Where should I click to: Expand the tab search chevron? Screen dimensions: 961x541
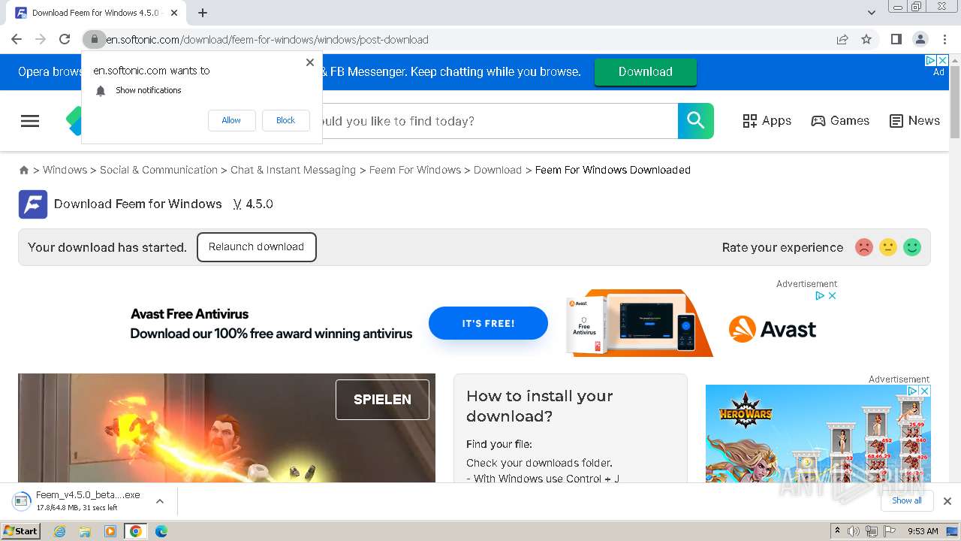click(x=872, y=13)
